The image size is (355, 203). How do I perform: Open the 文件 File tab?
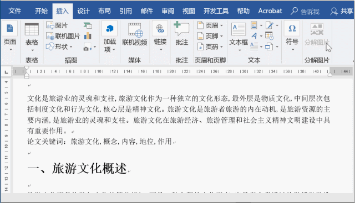[x=15, y=11]
